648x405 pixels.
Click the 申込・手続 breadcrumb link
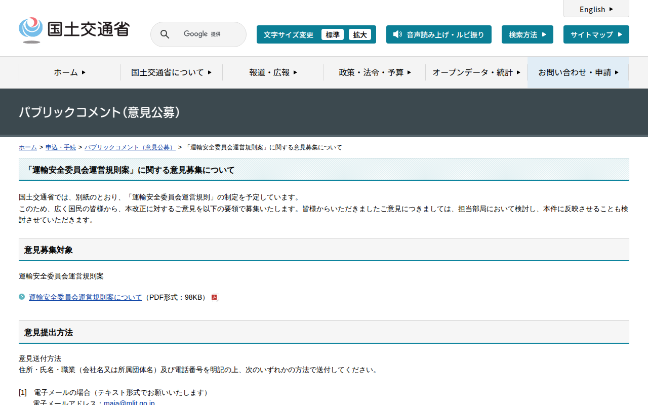[x=61, y=147]
